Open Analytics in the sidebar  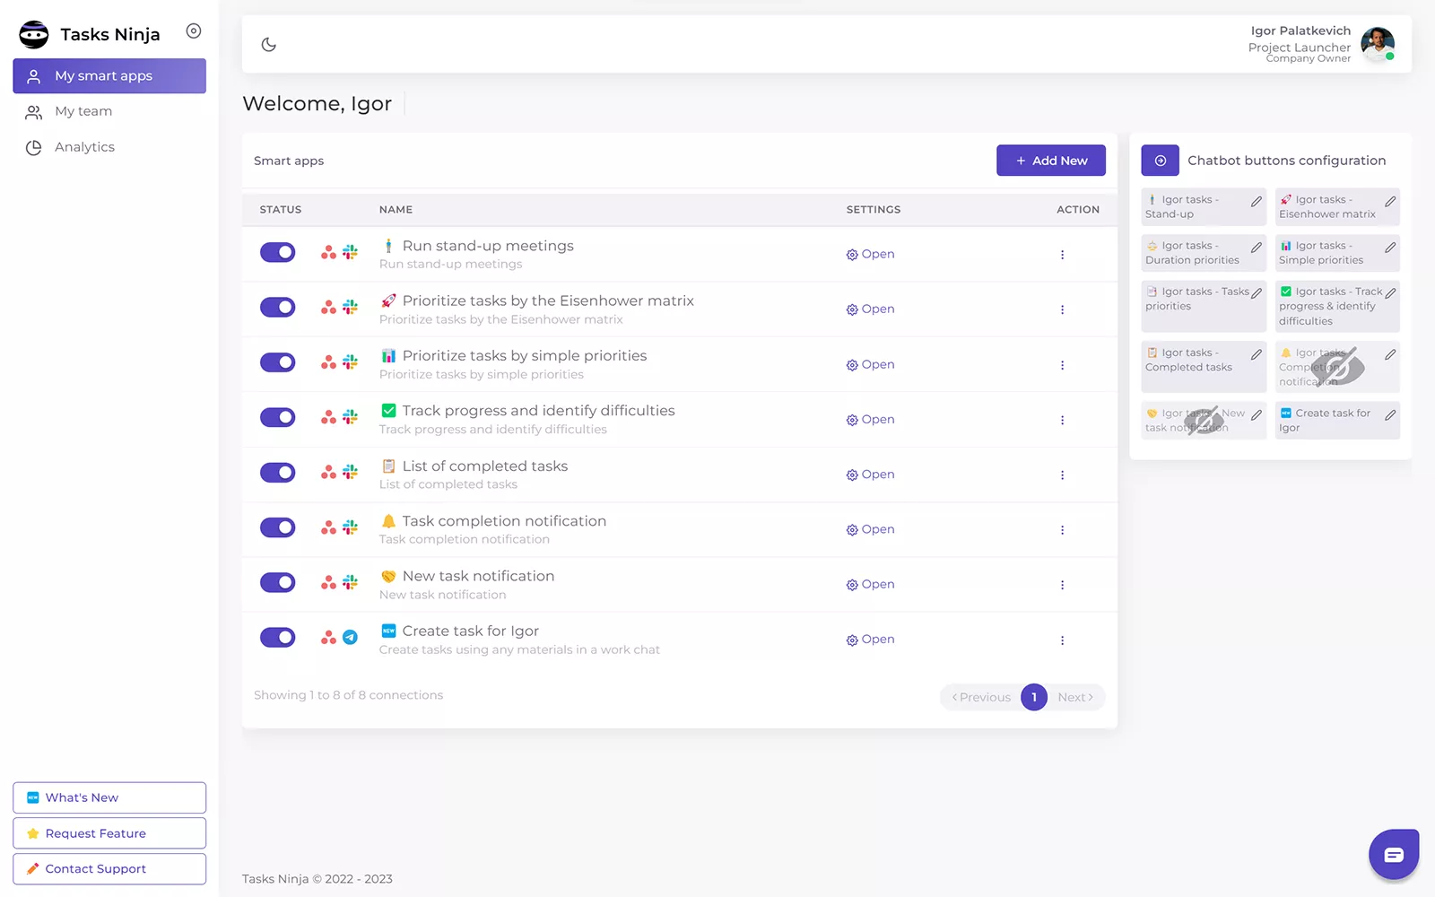pyautogui.click(x=84, y=147)
